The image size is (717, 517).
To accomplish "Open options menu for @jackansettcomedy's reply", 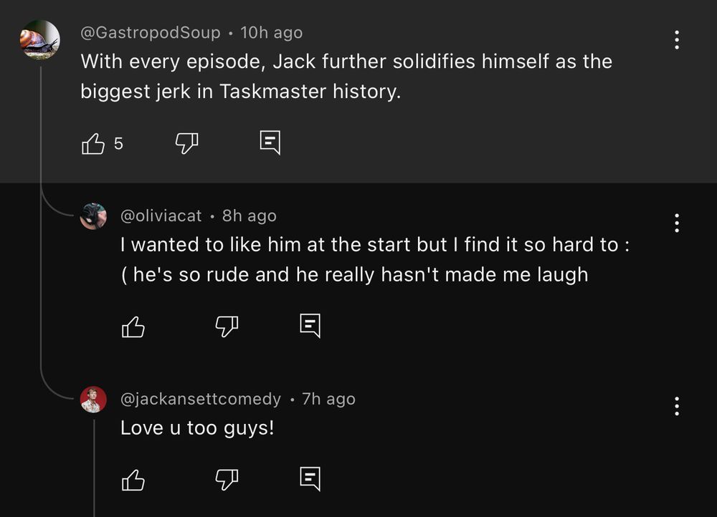I will 676,407.
